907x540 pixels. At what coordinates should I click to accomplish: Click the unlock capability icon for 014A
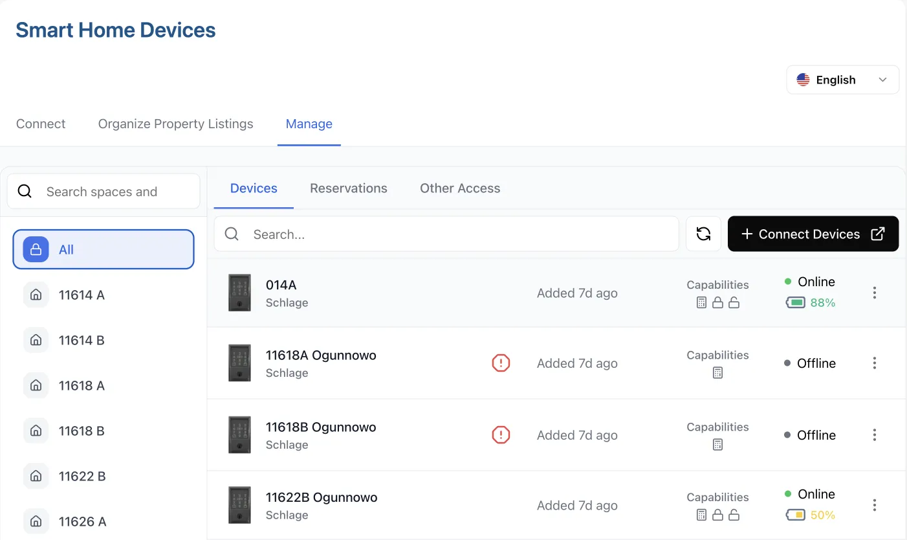tap(734, 302)
